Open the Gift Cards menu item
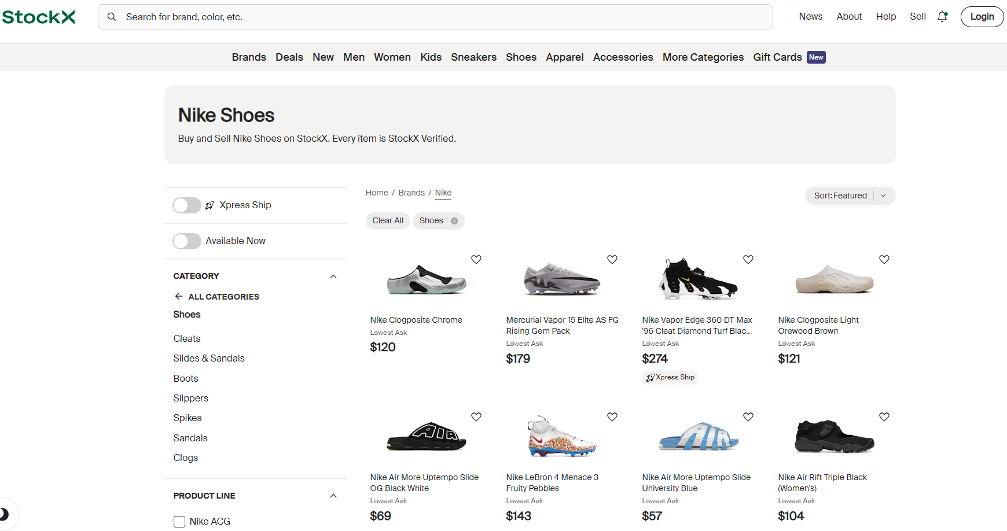The width and height of the screenshot is (1007, 531). pyautogui.click(x=777, y=57)
